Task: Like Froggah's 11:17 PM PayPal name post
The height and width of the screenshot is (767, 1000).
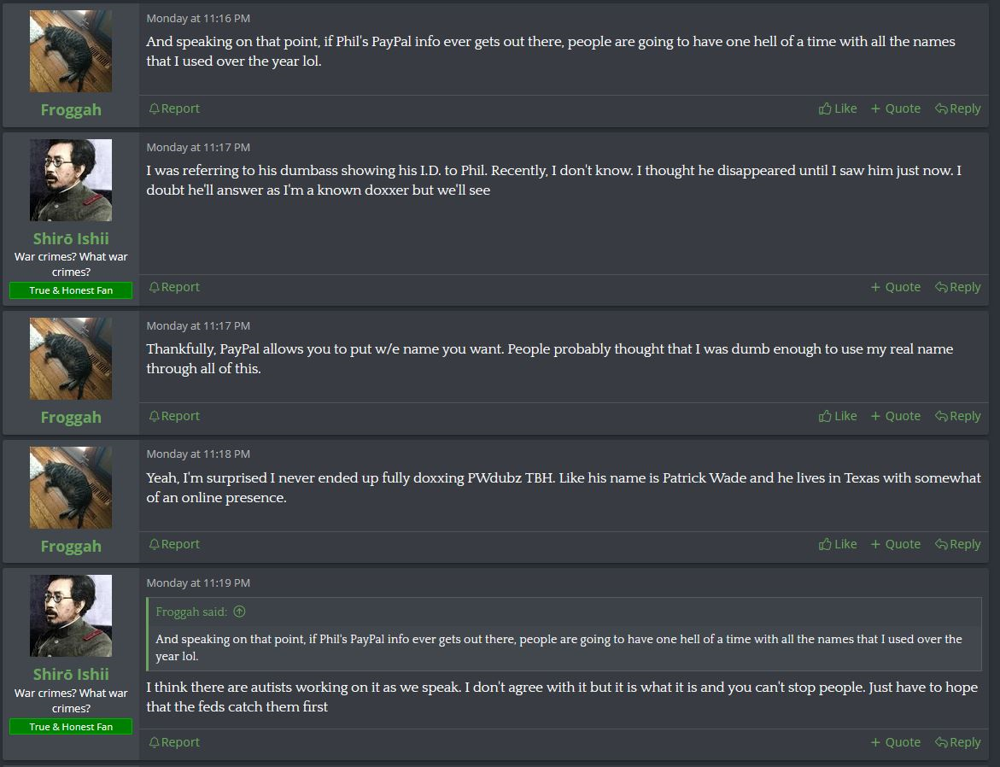Action: click(838, 416)
